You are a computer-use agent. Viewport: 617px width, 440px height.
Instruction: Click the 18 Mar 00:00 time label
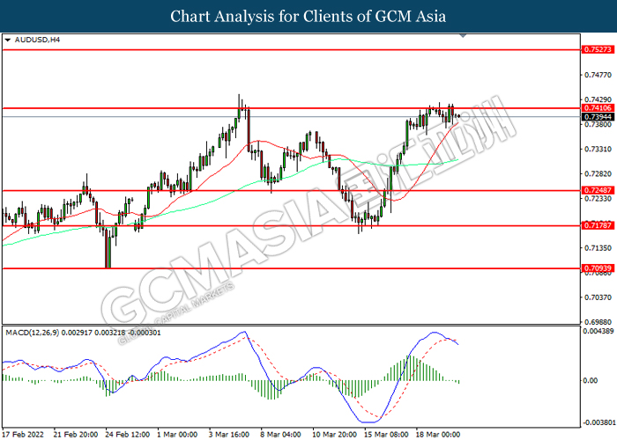coord(438,435)
